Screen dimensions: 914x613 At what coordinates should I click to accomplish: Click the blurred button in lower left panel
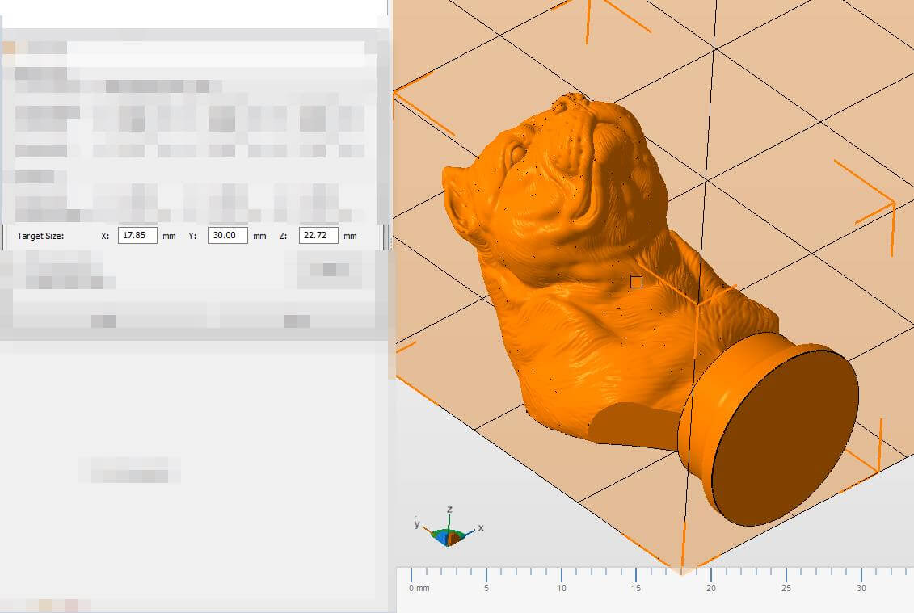129,469
